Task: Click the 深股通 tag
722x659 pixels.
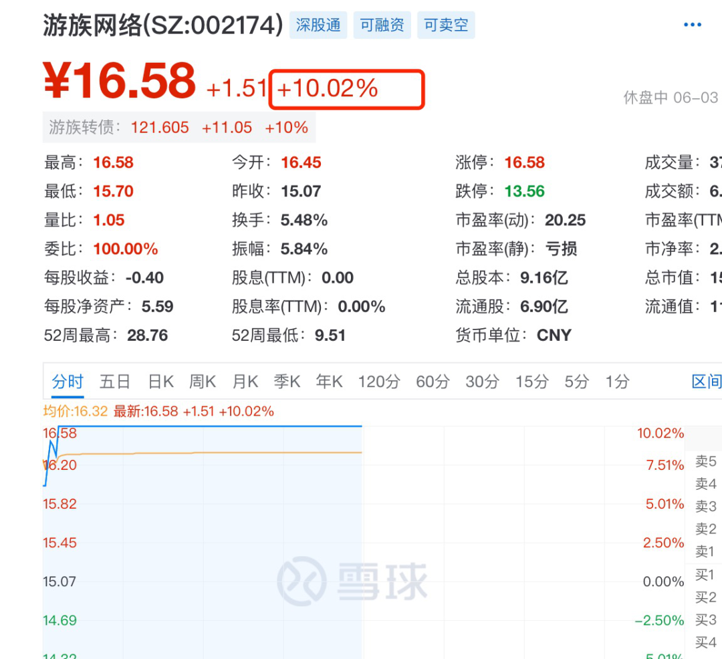Action: [x=318, y=25]
